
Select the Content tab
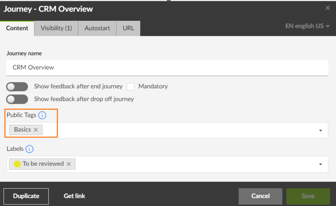click(17, 28)
